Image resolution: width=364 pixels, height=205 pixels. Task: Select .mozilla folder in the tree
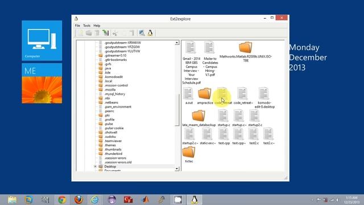coord(110,89)
